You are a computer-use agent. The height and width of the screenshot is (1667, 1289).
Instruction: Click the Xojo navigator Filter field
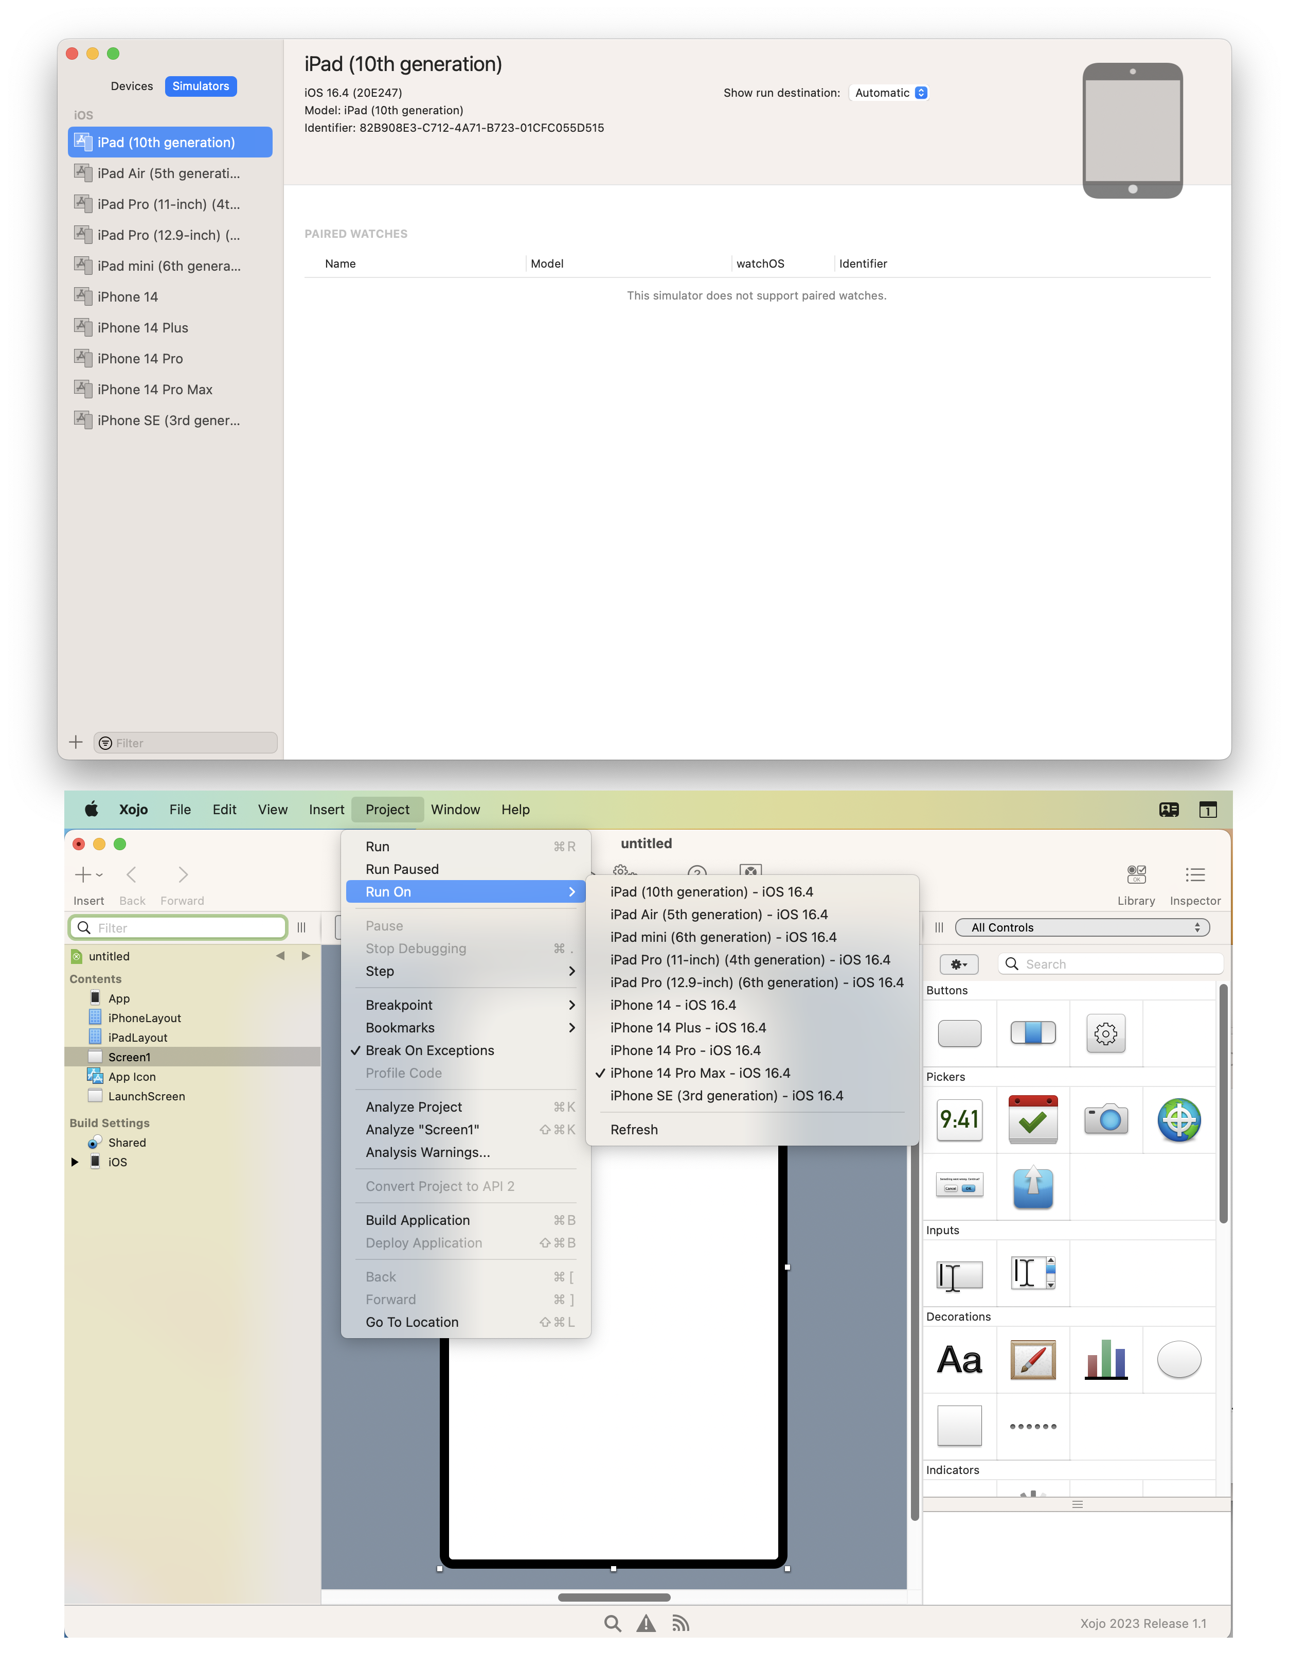coord(178,927)
